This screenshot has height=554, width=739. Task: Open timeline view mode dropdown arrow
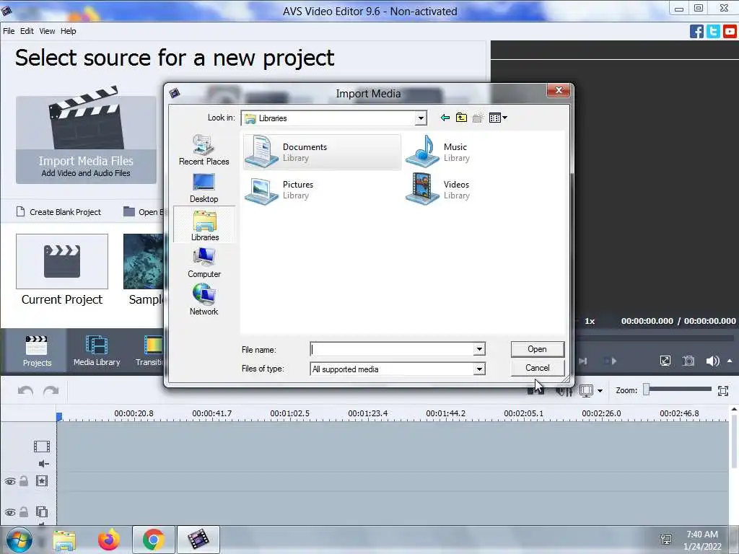pos(600,390)
